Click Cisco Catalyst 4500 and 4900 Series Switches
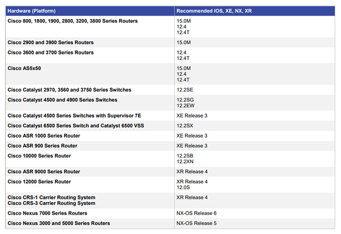 click(62, 100)
